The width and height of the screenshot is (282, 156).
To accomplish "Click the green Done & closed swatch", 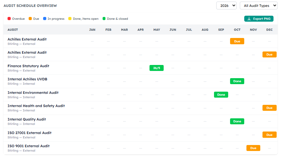I will 104,19.
